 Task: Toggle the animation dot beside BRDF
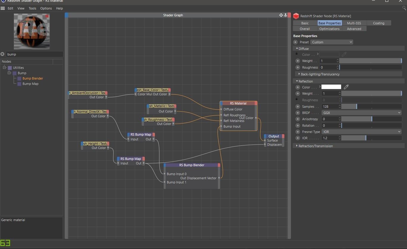298,113
